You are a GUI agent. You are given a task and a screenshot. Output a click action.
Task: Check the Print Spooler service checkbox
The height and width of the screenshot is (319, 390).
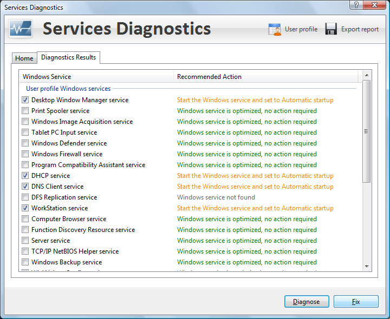click(25, 111)
